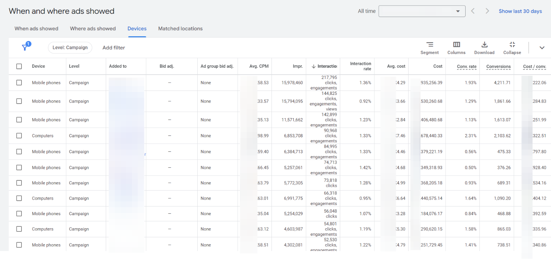The image size is (551, 259).
Task: Toggle the select-all header checkbox
Action: pyautogui.click(x=19, y=66)
